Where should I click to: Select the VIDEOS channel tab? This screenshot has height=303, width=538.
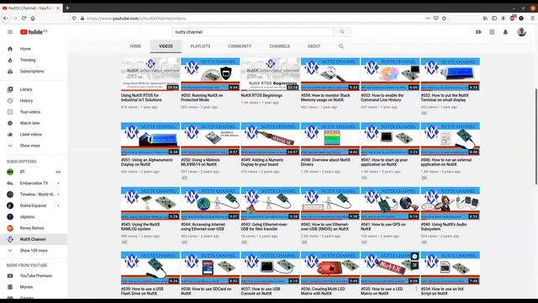coord(166,46)
